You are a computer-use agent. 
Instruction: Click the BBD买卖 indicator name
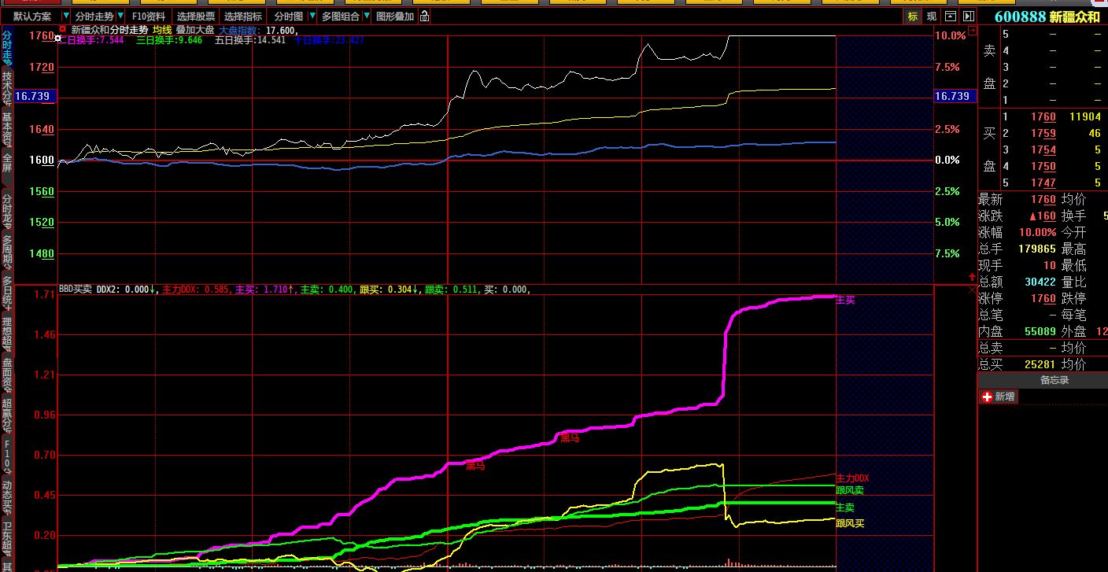click(x=76, y=290)
